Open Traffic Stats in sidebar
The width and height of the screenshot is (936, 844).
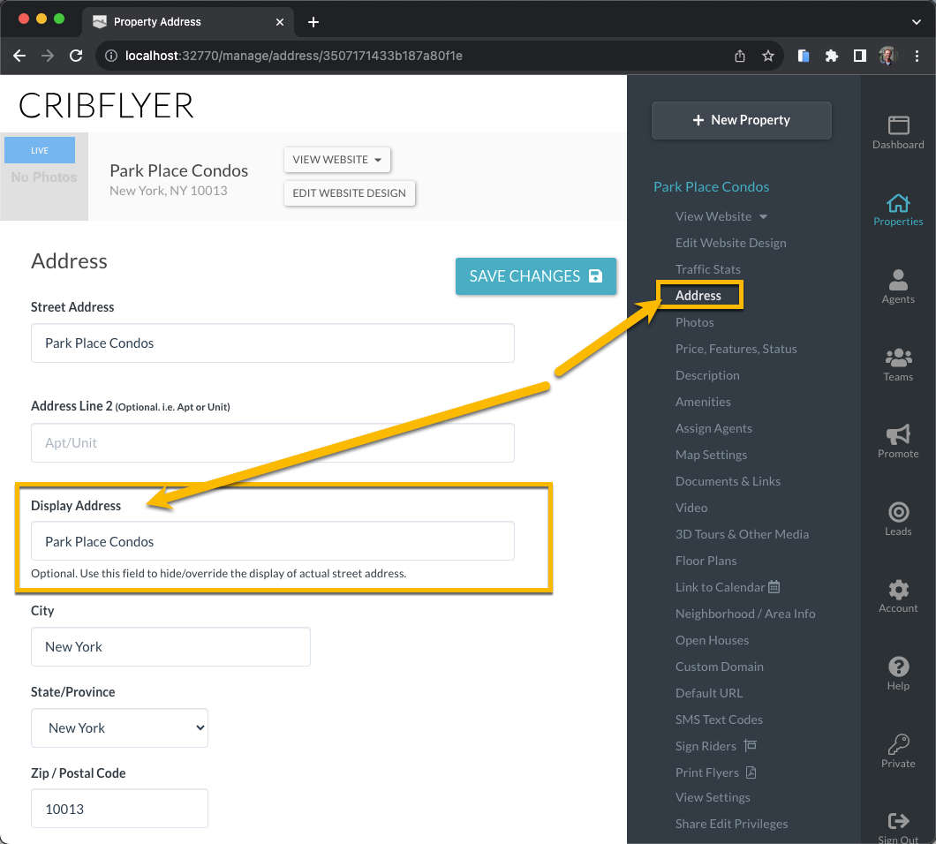(707, 269)
